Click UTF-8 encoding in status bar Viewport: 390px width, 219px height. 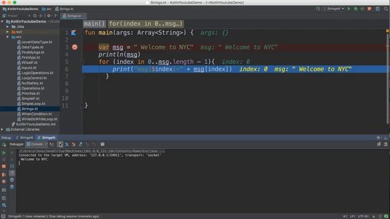363,217
